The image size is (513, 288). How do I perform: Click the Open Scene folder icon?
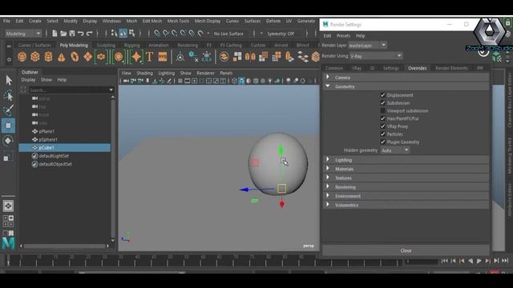pyautogui.click(x=63, y=34)
